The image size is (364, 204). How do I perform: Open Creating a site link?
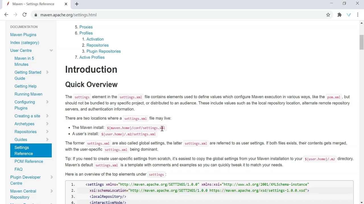pyautogui.click(x=27, y=116)
